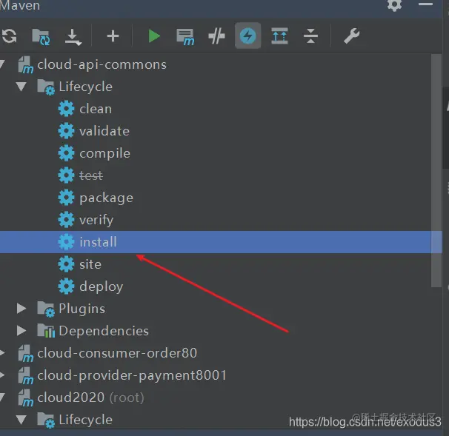Expand the Plugins node

click(x=21, y=309)
